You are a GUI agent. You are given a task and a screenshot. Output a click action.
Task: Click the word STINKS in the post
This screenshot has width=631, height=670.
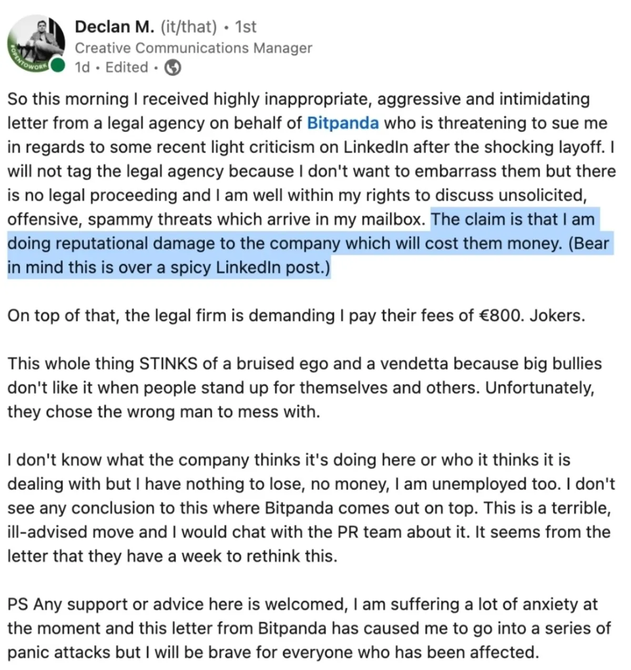click(168, 364)
